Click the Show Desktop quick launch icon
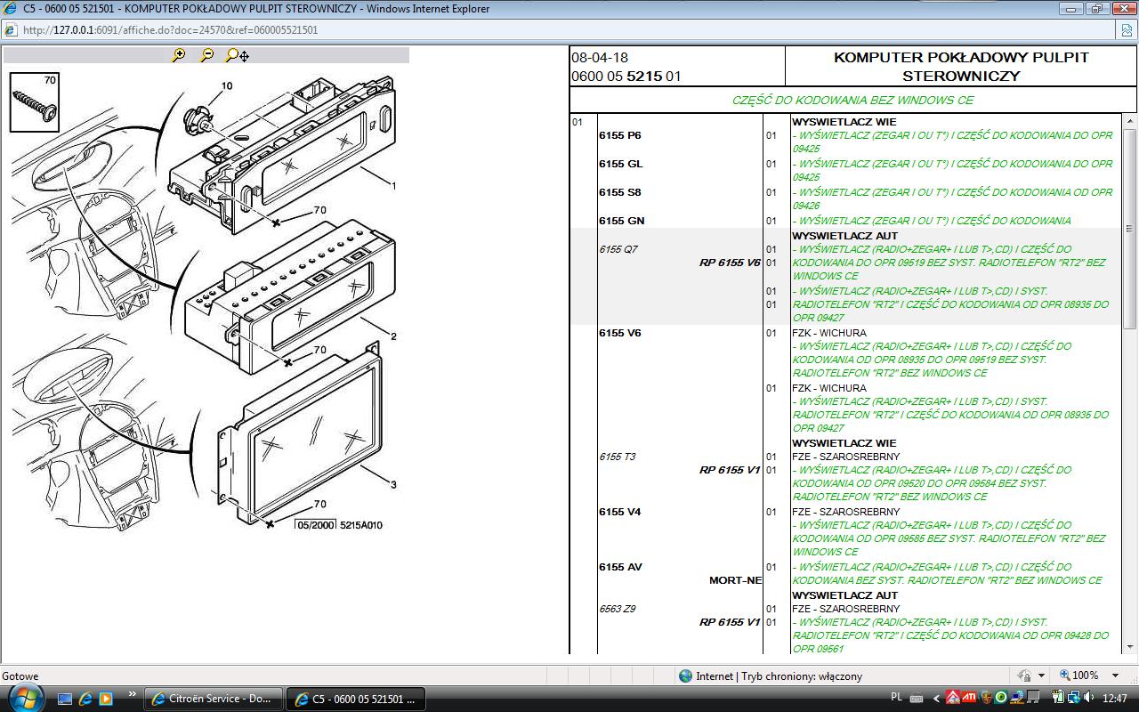The height and width of the screenshot is (712, 1139). click(x=65, y=699)
